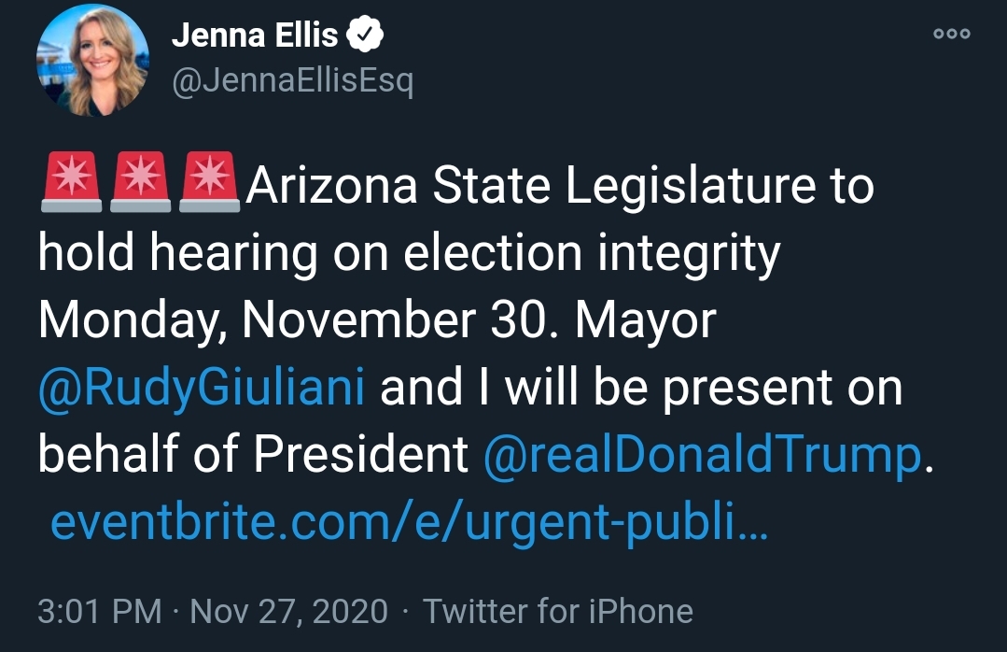Click the blue verified checkmark badge
The height and width of the screenshot is (652, 1007).
click(365, 35)
